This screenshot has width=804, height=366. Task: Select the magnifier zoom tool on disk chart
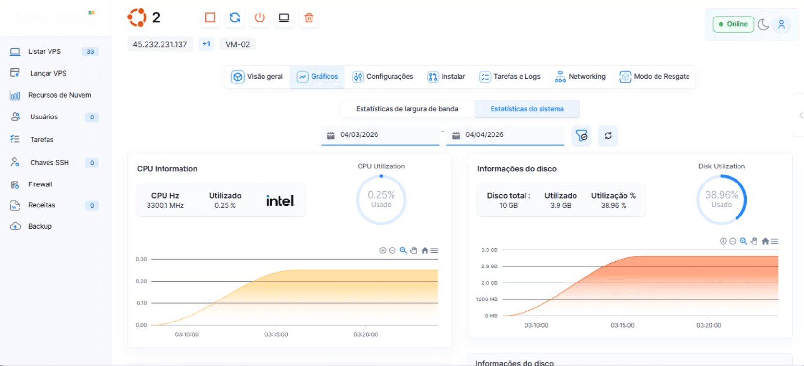tap(743, 241)
